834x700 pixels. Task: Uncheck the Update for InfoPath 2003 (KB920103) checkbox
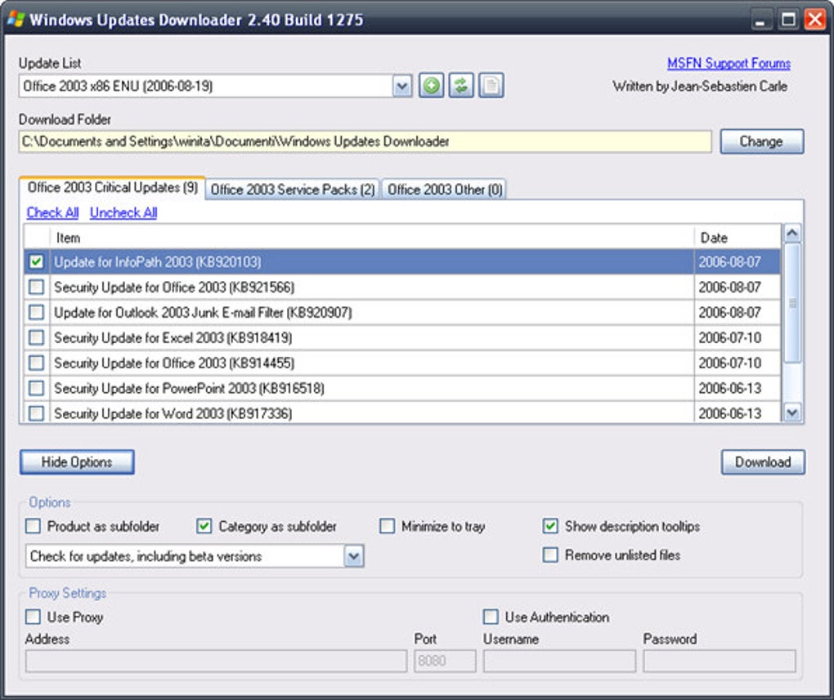point(36,261)
